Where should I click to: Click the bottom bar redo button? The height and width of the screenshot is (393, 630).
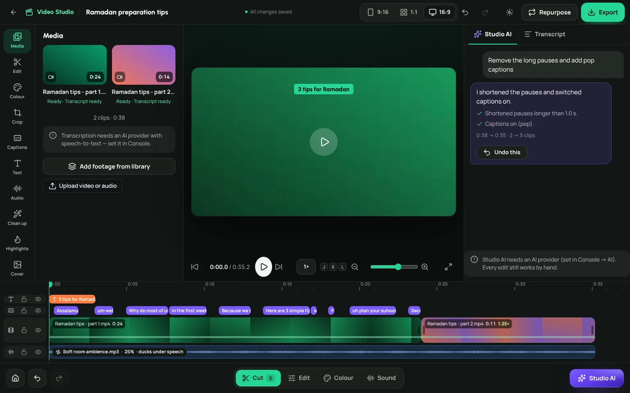coord(59,378)
